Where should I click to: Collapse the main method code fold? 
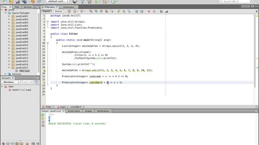pyautogui.click(x=48, y=43)
